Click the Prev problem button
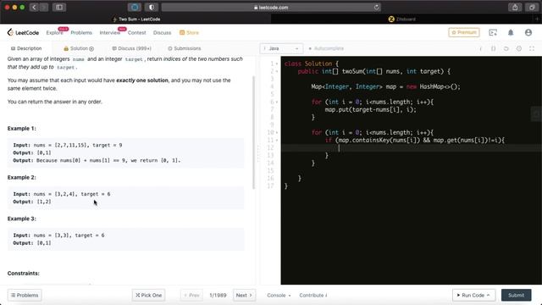 click(x=191, y=295)
